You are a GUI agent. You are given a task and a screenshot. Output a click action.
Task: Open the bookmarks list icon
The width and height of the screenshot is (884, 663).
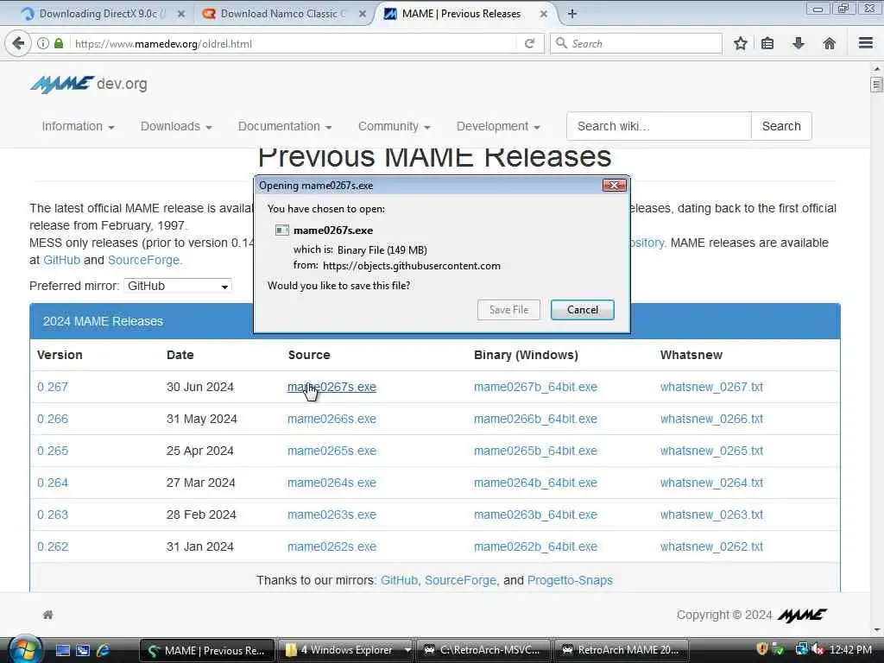(x=767, y=43)
